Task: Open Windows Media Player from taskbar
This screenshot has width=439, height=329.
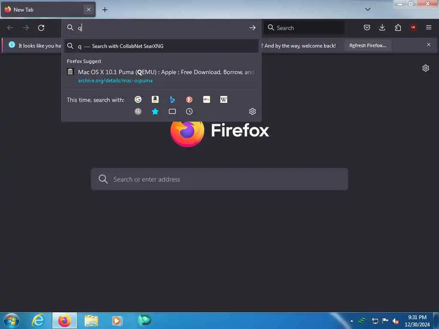Action: 117,320
